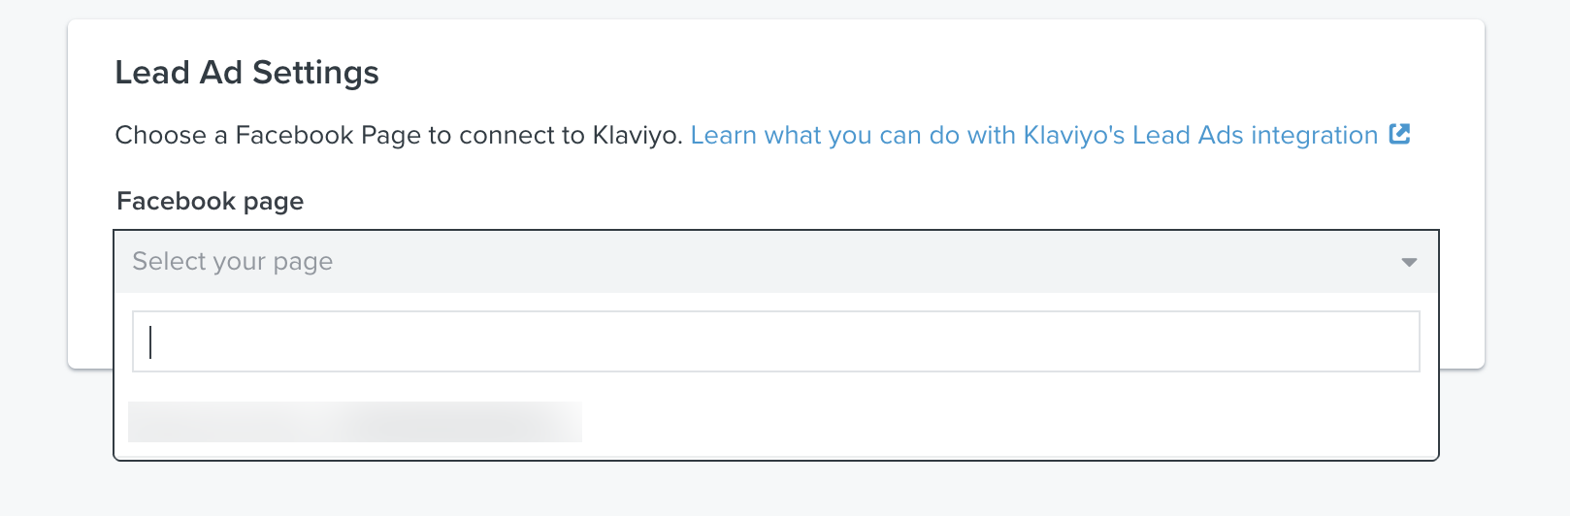
Task: Focus the search field inside the page dropdown
Action: 776,341
